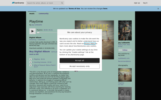The image size is (161, 100).
Task: Play track 3 What A Treasure with play icon
Action: tap(30, 65)
